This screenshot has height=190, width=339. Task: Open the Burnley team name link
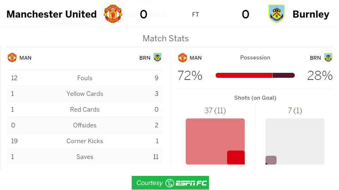click(311, 14)
